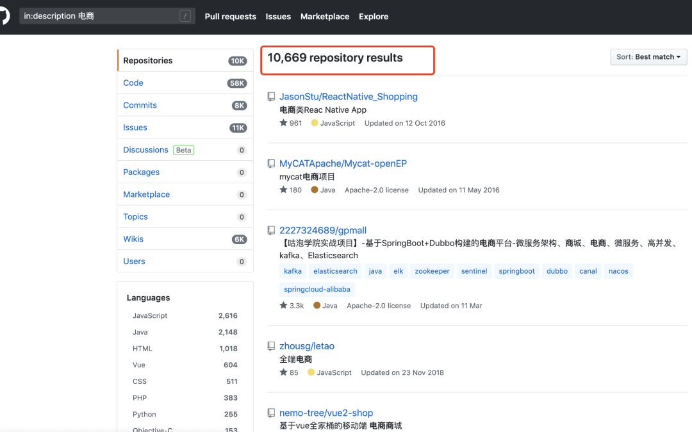The image size is (692, 432).
Task: Open nemo-tree/vue2-shop repository
Action: click(x=326, y=413)
